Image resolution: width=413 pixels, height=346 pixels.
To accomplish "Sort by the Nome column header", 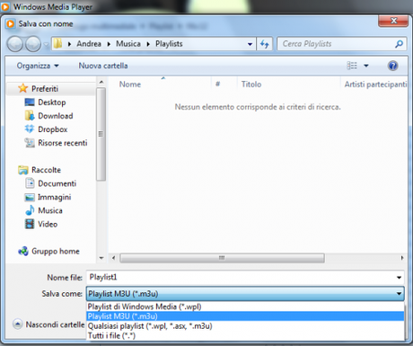I will coord(130,84).
